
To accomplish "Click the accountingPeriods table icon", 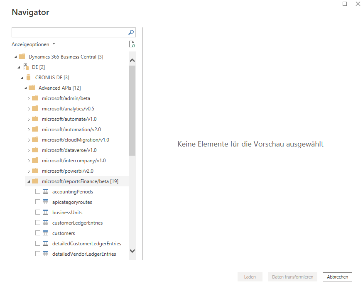I will (x=46, y=192).
